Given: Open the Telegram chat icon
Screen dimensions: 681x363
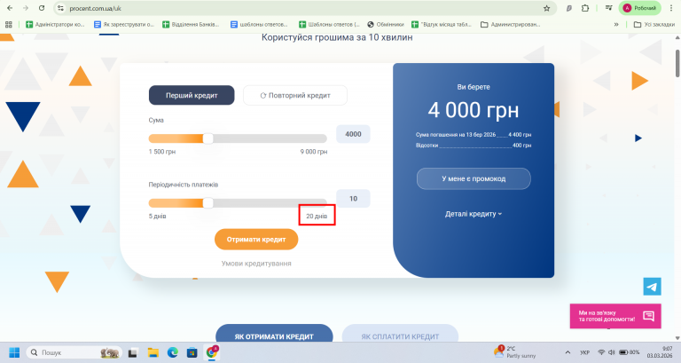Looking at the screenshot, I should pyautogui.click(x=652, y=287).
